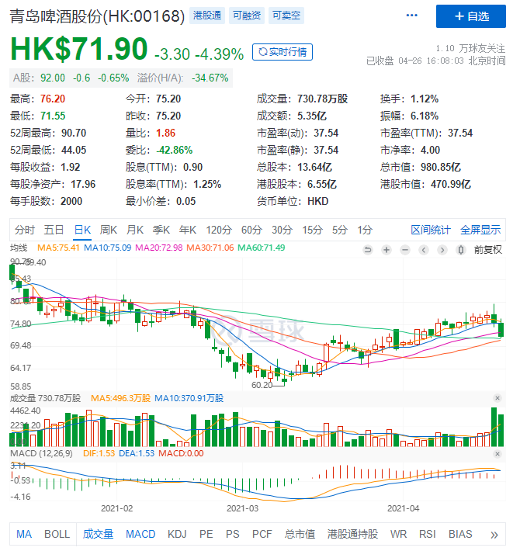
Task: Select the 季K chart tab
Action: coord(161,230)
